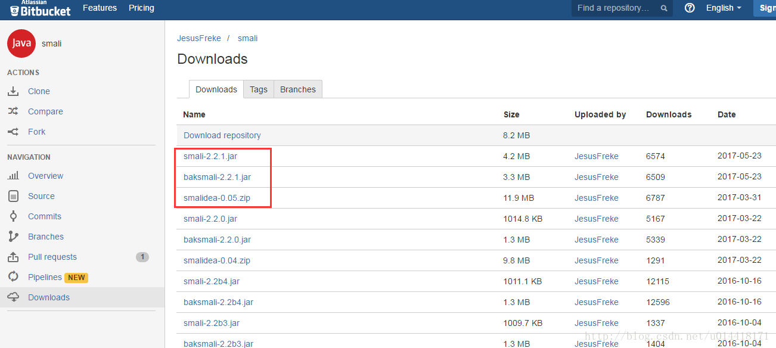The width and height of the screenshot is (776, 348).
Task: Download smalidea-0.05.zip
Action: [217, 198]
